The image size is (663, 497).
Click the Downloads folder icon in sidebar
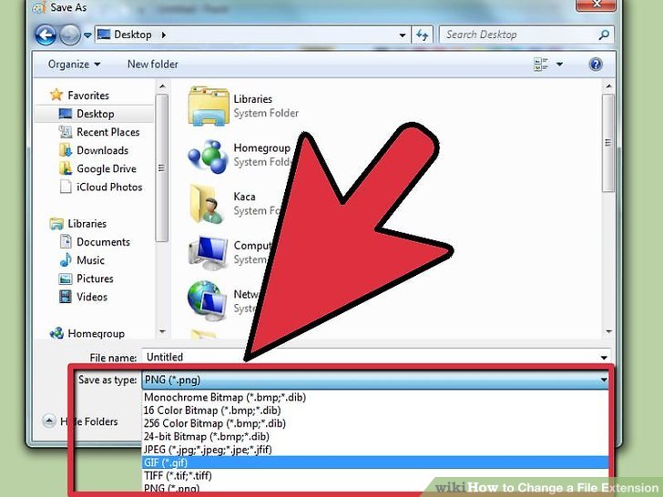click(66, 150)
